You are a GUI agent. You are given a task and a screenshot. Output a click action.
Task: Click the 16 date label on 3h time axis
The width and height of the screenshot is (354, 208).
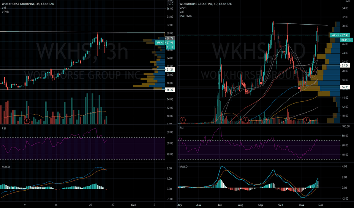point(56,205)
